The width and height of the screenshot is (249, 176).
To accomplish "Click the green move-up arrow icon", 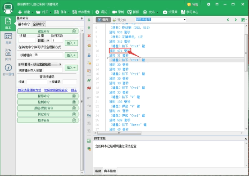I will tap(89, 28).
